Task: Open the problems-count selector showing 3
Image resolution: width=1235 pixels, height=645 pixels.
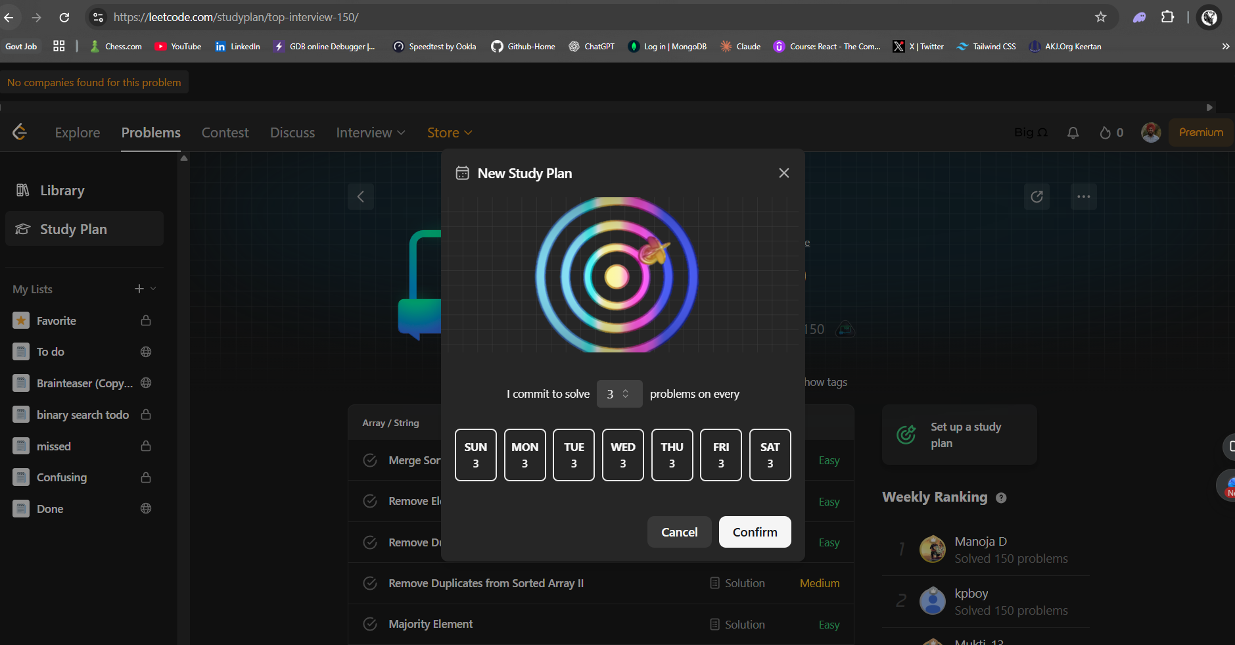Action: point(618,394)
